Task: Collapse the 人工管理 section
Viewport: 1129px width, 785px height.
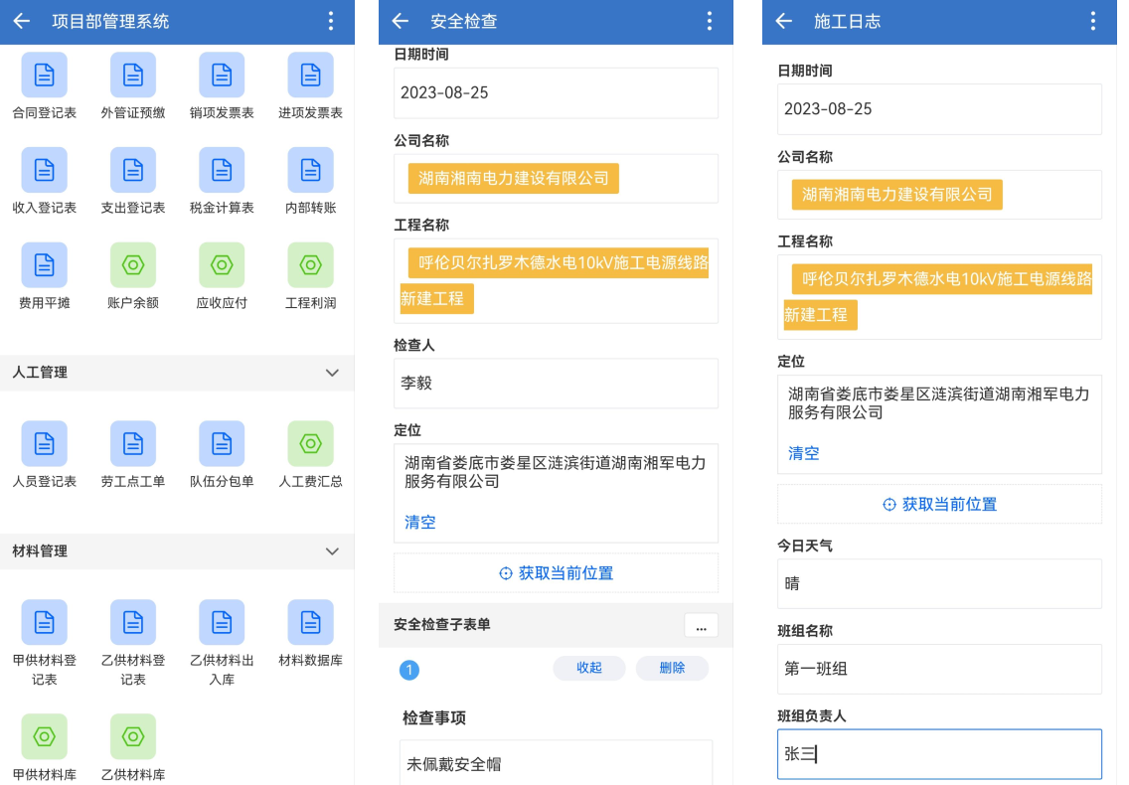Action: click(333, 373)
